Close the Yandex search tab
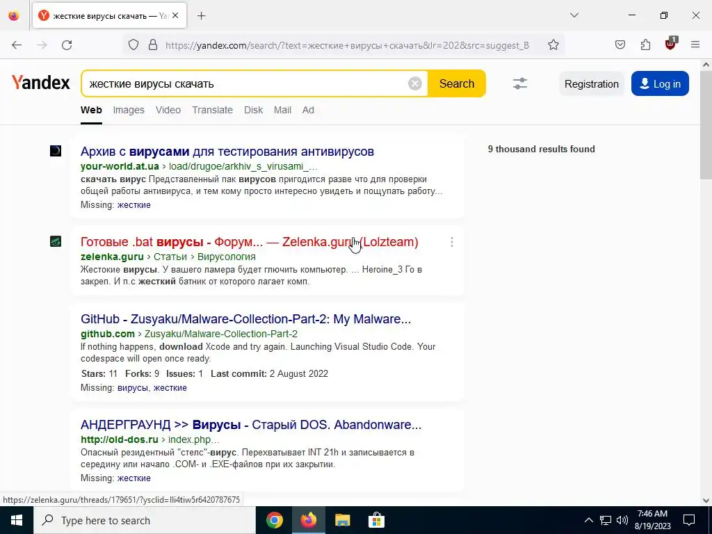 (x=175, y=16)
